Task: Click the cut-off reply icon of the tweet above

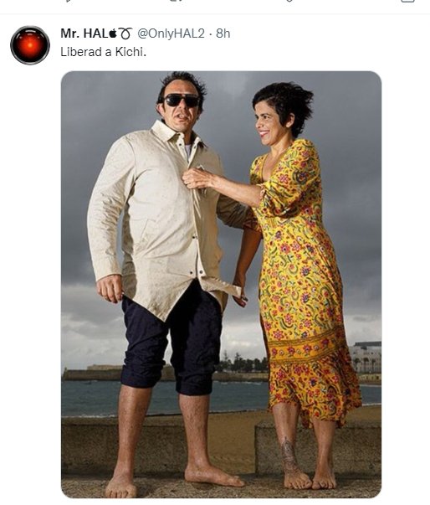Action: [x=69, y=1]
